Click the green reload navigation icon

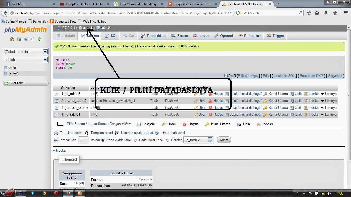pyautogui.click(x=39, y=39)
